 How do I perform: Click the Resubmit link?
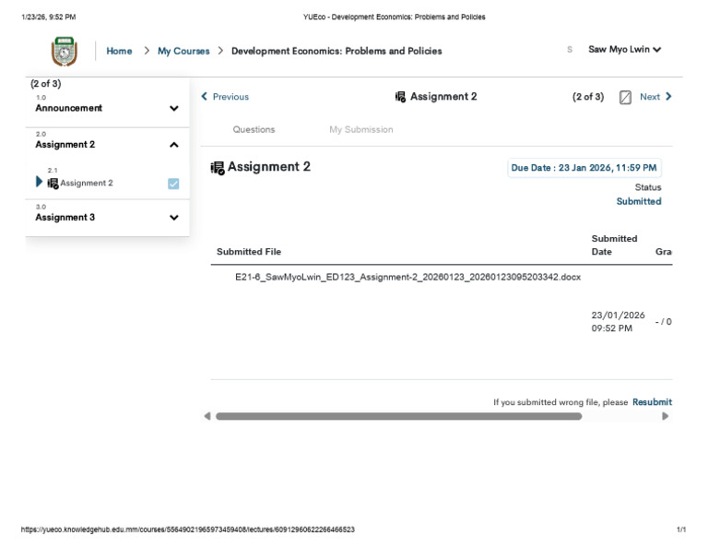click(652, 402)
